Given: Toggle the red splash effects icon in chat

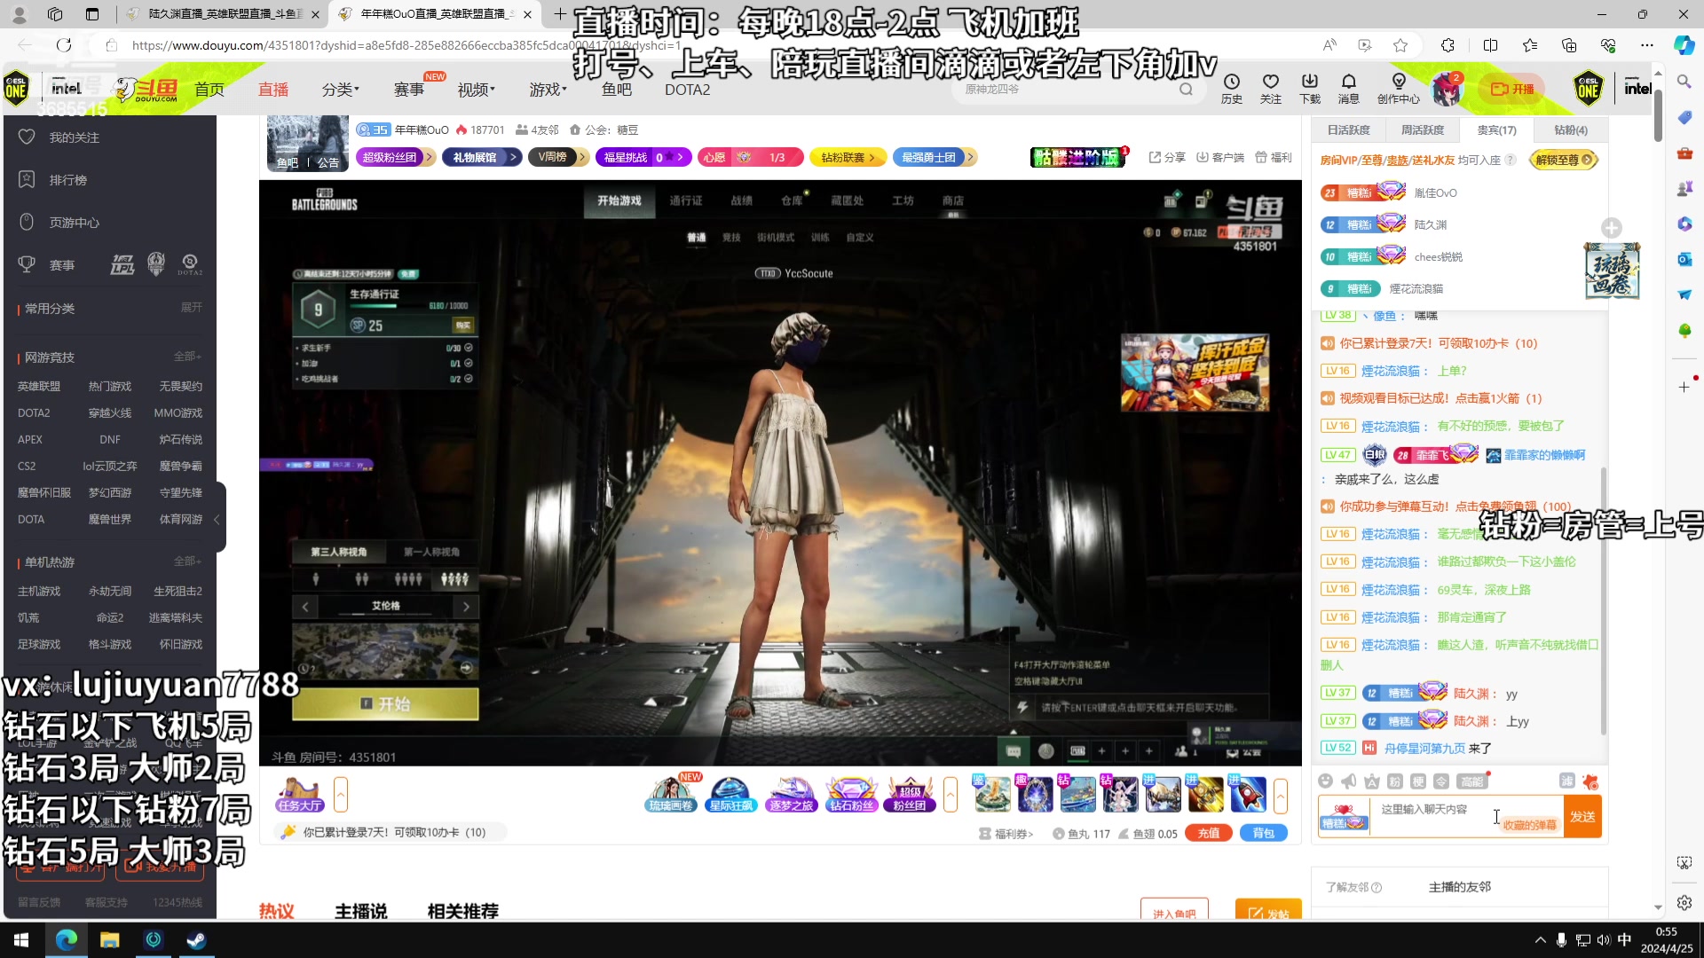Looking at the screenshot, I should coord(1590,781).
